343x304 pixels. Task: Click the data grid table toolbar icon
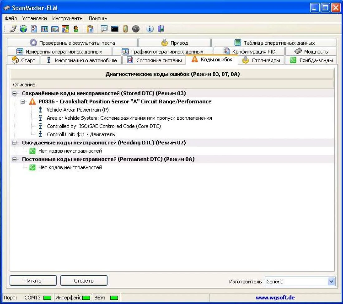point(44,29)
